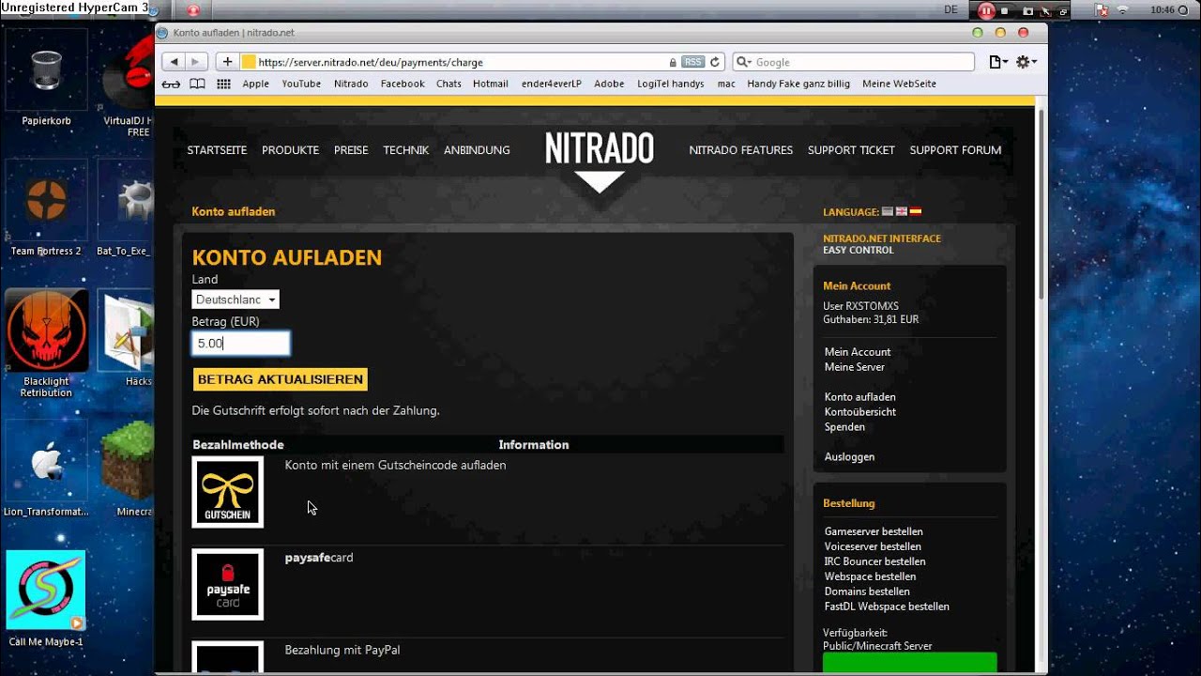The width and height of the screenshot is (1201, 676).
Task: Add bookmark with the plus button
Action: coord(227,62)
